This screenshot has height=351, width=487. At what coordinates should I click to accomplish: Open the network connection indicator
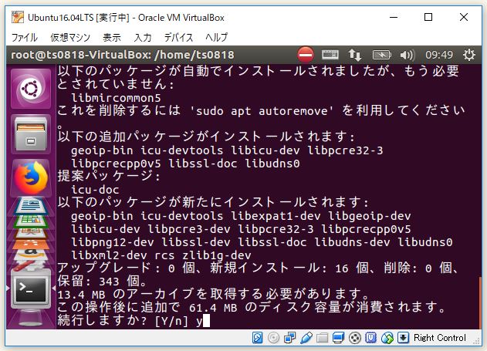point(355,55)
